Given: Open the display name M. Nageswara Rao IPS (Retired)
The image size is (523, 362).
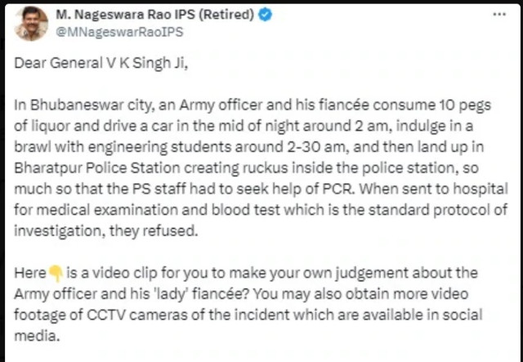Looking at the screenshot, I should [154, 15].
